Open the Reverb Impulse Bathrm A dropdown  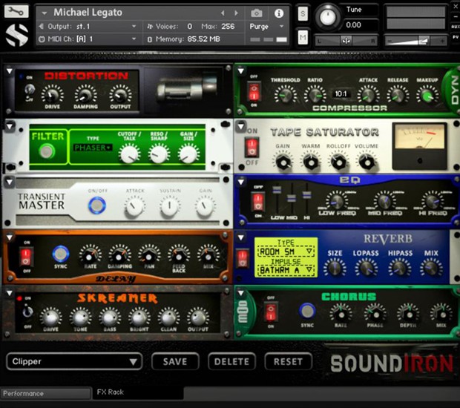click(286, 270)
